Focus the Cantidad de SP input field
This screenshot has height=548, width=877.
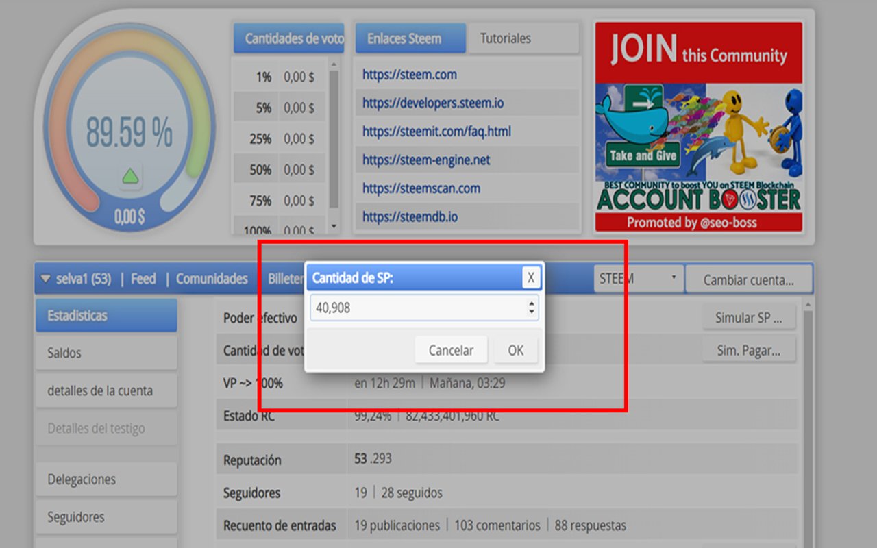tap(424, 308)
